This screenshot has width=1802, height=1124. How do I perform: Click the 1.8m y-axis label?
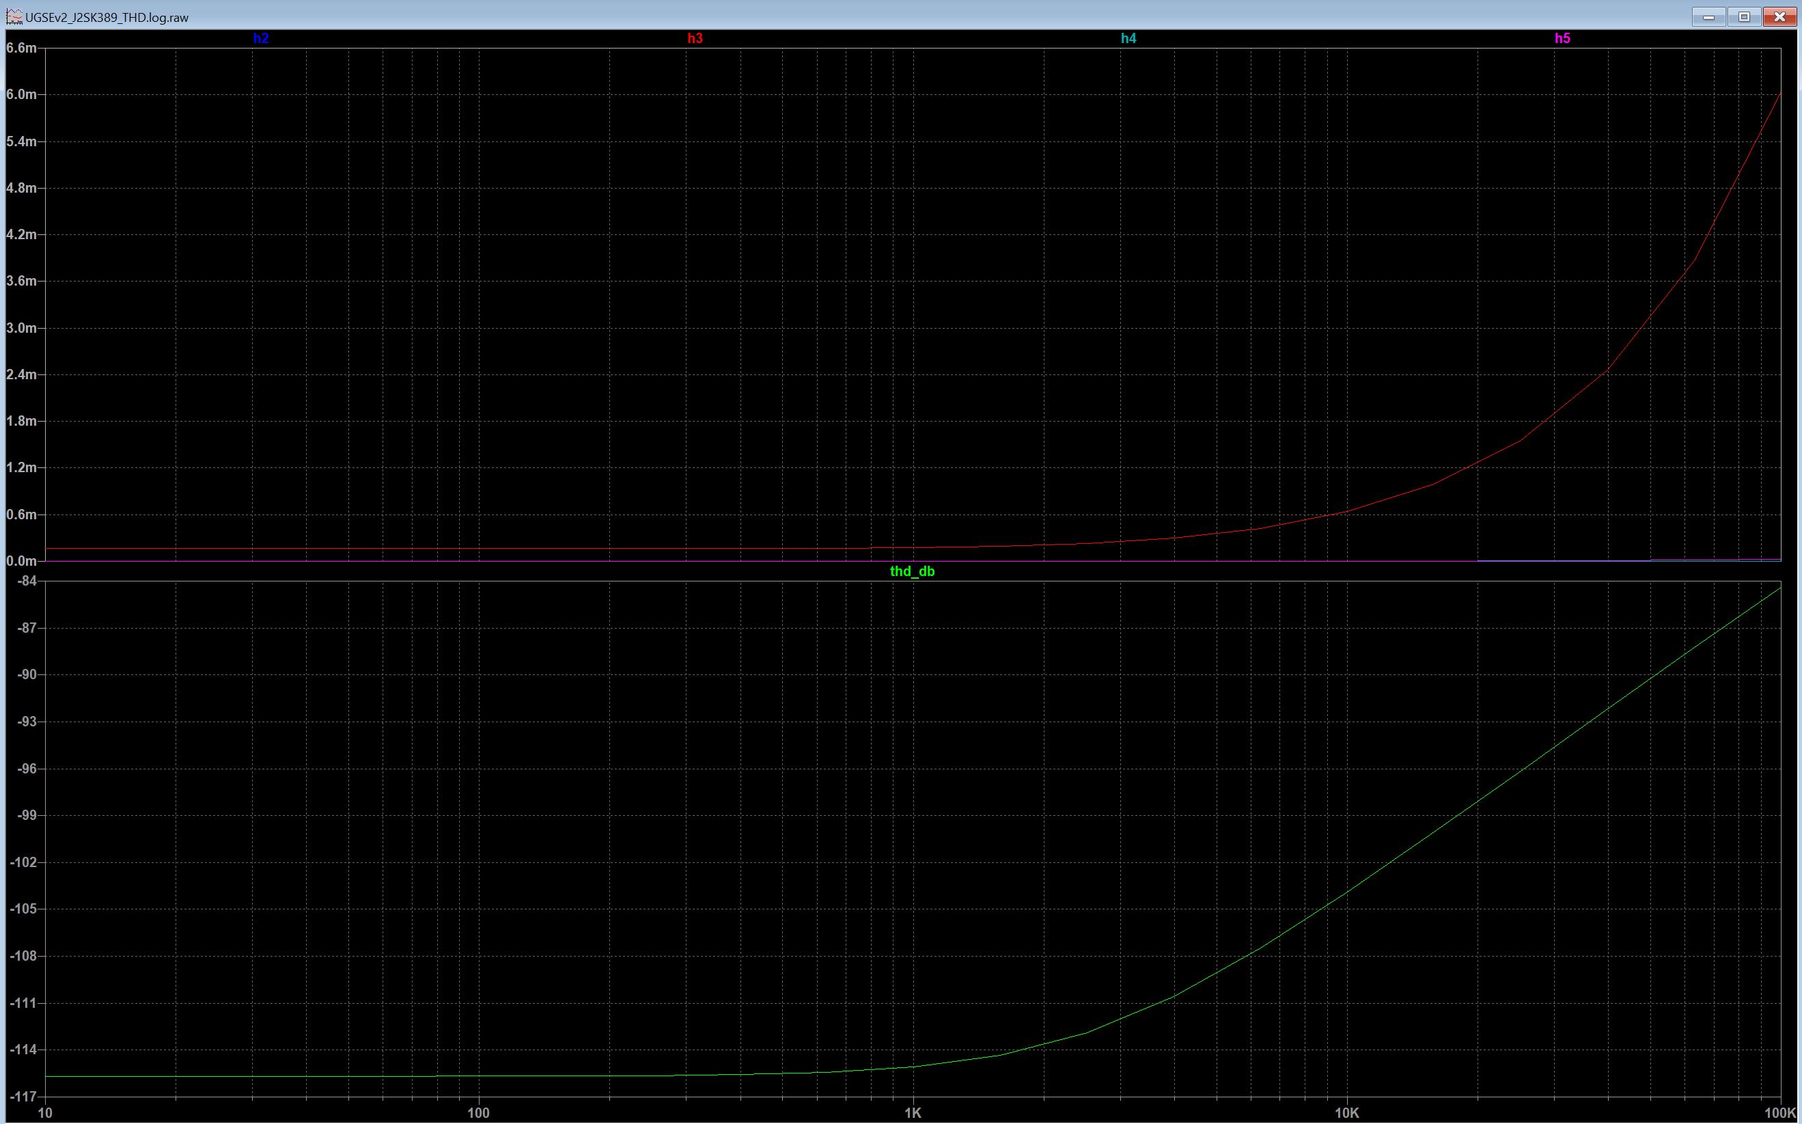(x=20, y=422)
